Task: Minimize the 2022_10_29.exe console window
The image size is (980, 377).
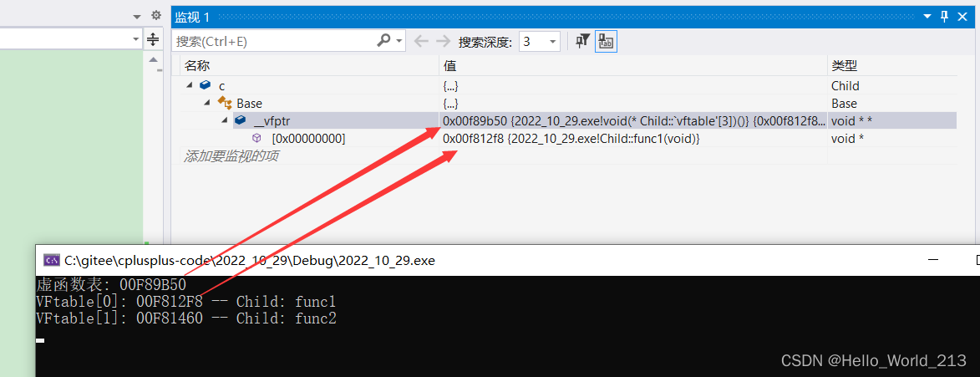Action: [x=933, y=260]
